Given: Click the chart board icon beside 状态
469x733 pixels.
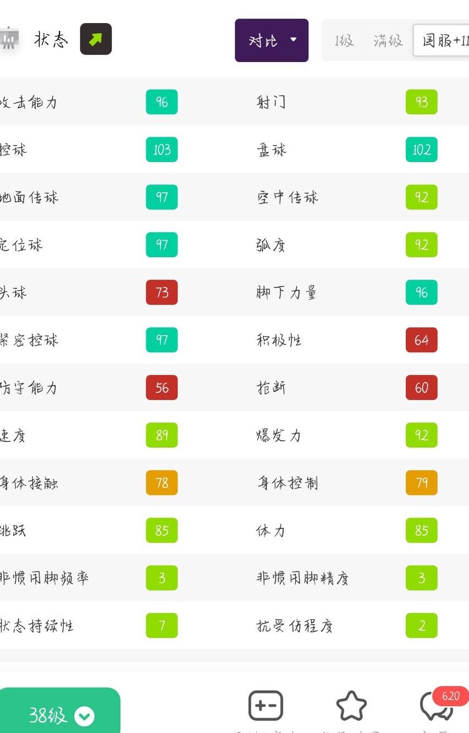Looking at the screenshot, I should click(9, 38).
